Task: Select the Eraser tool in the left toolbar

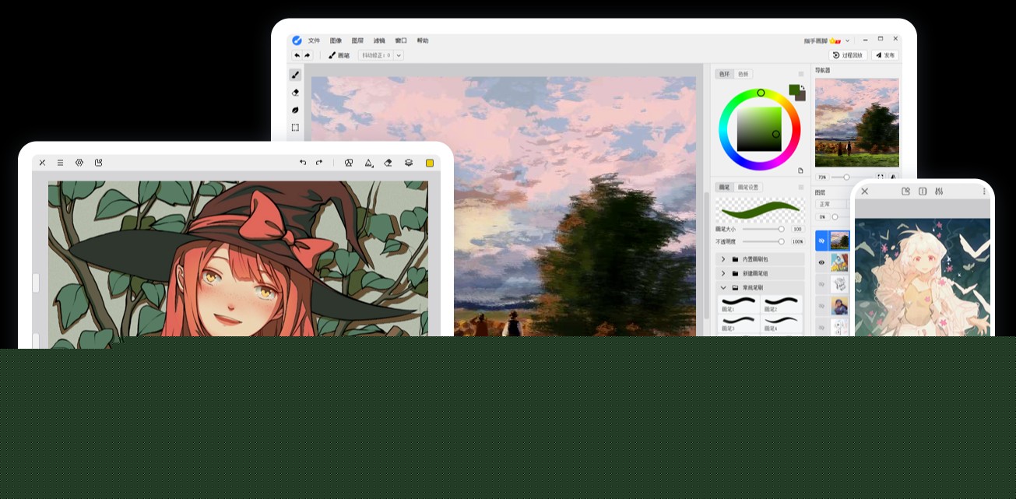Action: 295,92
